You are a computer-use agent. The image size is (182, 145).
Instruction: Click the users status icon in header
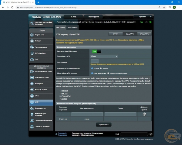point(147,22)
